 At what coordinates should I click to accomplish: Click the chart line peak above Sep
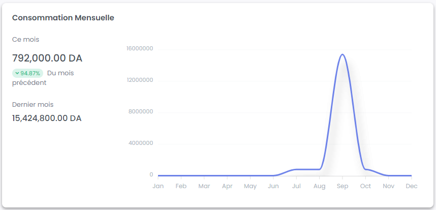[x=342, y=54]
